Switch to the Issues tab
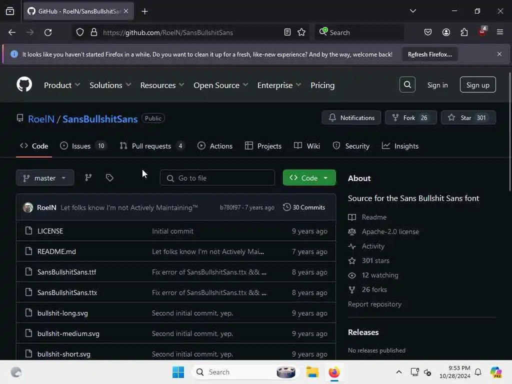Viewport: 512px width, 384px height. [83, 146]
